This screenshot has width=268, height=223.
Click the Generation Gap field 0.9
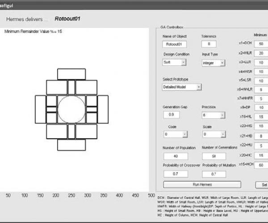(171, 115)
